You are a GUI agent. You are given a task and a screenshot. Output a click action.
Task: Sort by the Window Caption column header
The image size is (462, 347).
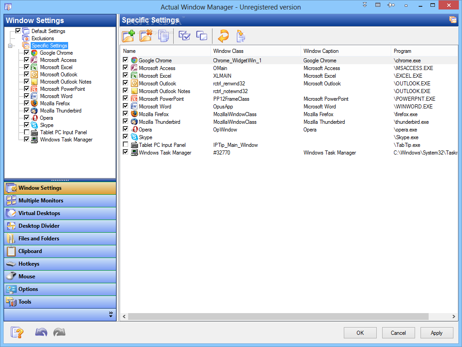point(346,51)
